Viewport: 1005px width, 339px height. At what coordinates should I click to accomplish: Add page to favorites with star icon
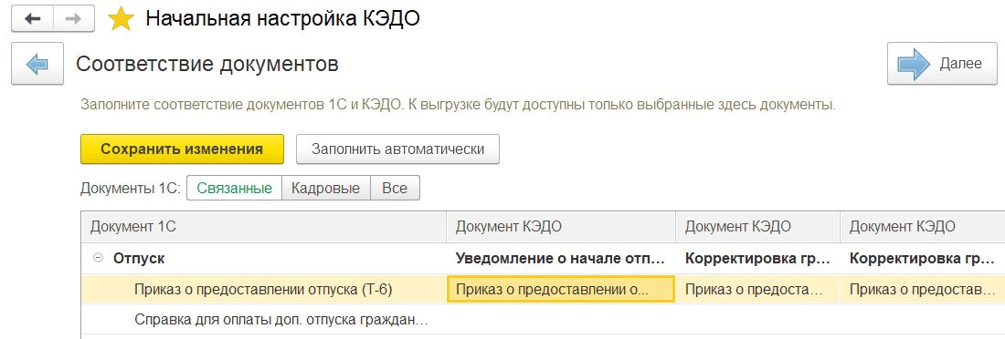tap(121, 19)
